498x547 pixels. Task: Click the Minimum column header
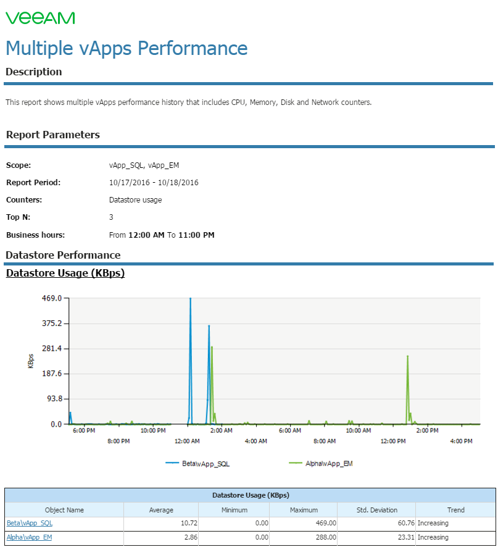click(234, 510)
